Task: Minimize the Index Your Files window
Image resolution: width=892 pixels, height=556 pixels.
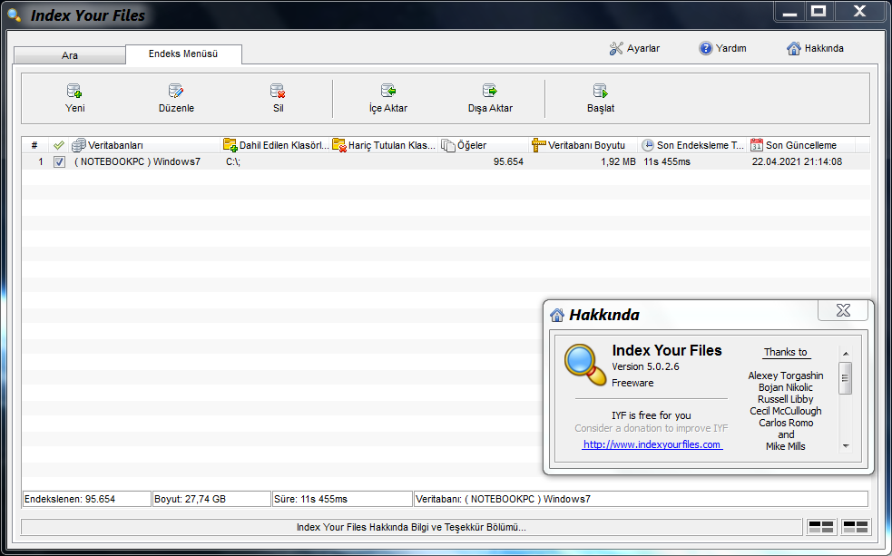Action: pyautogui.click(x=789, y=12)
